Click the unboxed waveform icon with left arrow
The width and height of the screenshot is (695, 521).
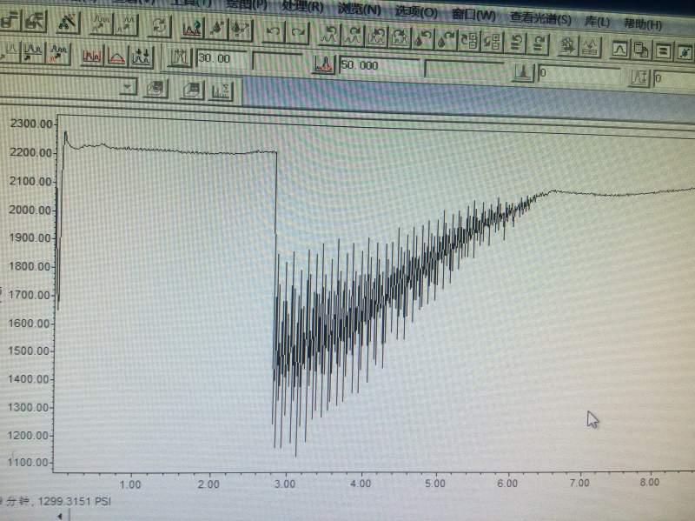(329, 35)
